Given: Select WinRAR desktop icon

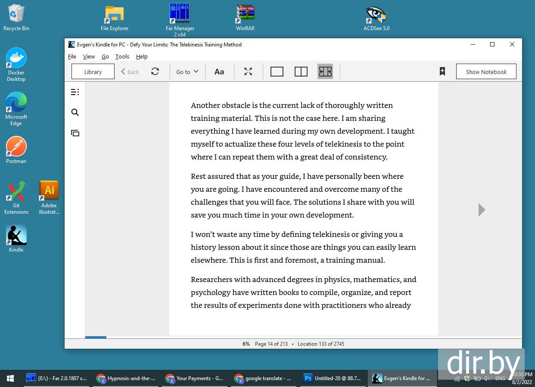Looking at the screenshot, I should [x=246, y=18].
